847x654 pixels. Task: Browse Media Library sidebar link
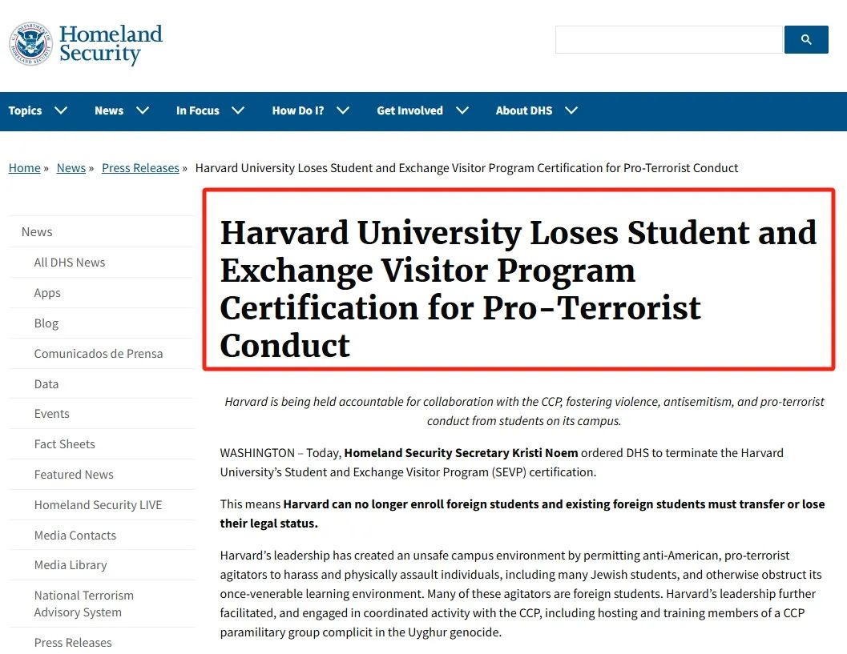click(71, 565)
